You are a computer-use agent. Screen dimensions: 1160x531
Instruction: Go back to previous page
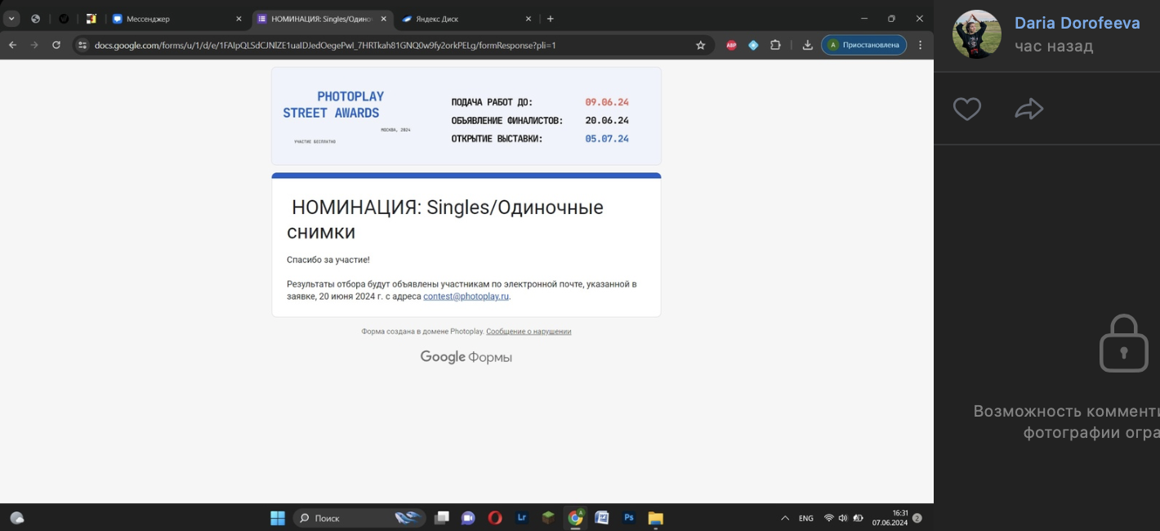12,45
